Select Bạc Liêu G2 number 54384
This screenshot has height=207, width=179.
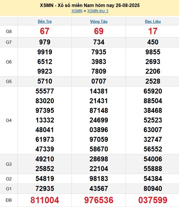[153, 179]
